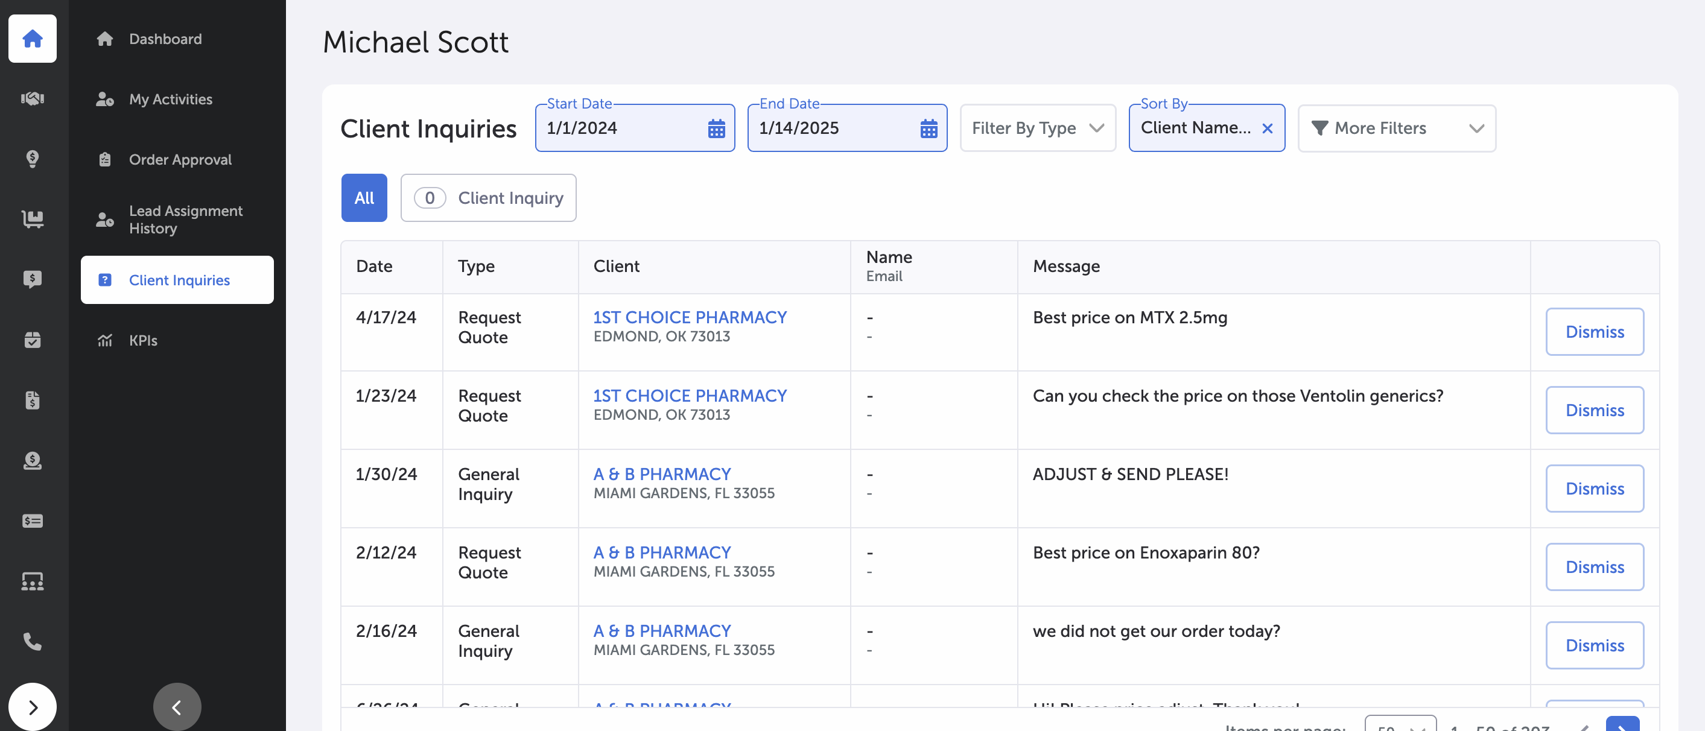Open 1ST CHOICE PHARMACY link dated 4/17/24
This screenshot has height=731, width=1705.
coord(690,317)
